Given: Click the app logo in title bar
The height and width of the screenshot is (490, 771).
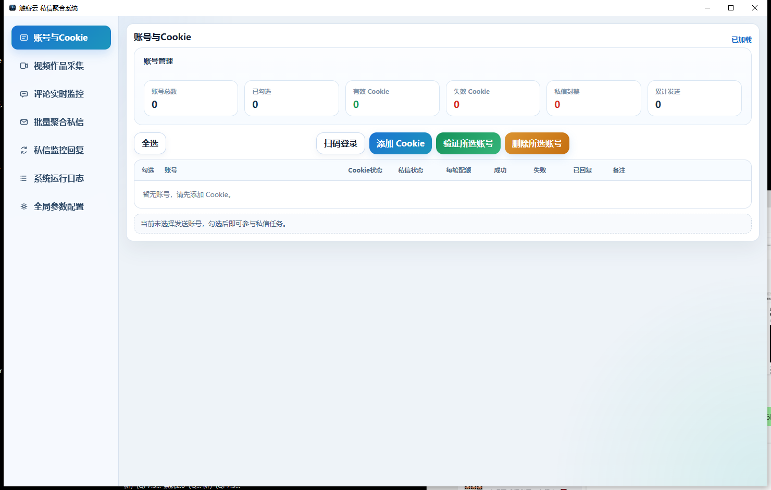Looking at the screenshot, I should click(13, 8).
